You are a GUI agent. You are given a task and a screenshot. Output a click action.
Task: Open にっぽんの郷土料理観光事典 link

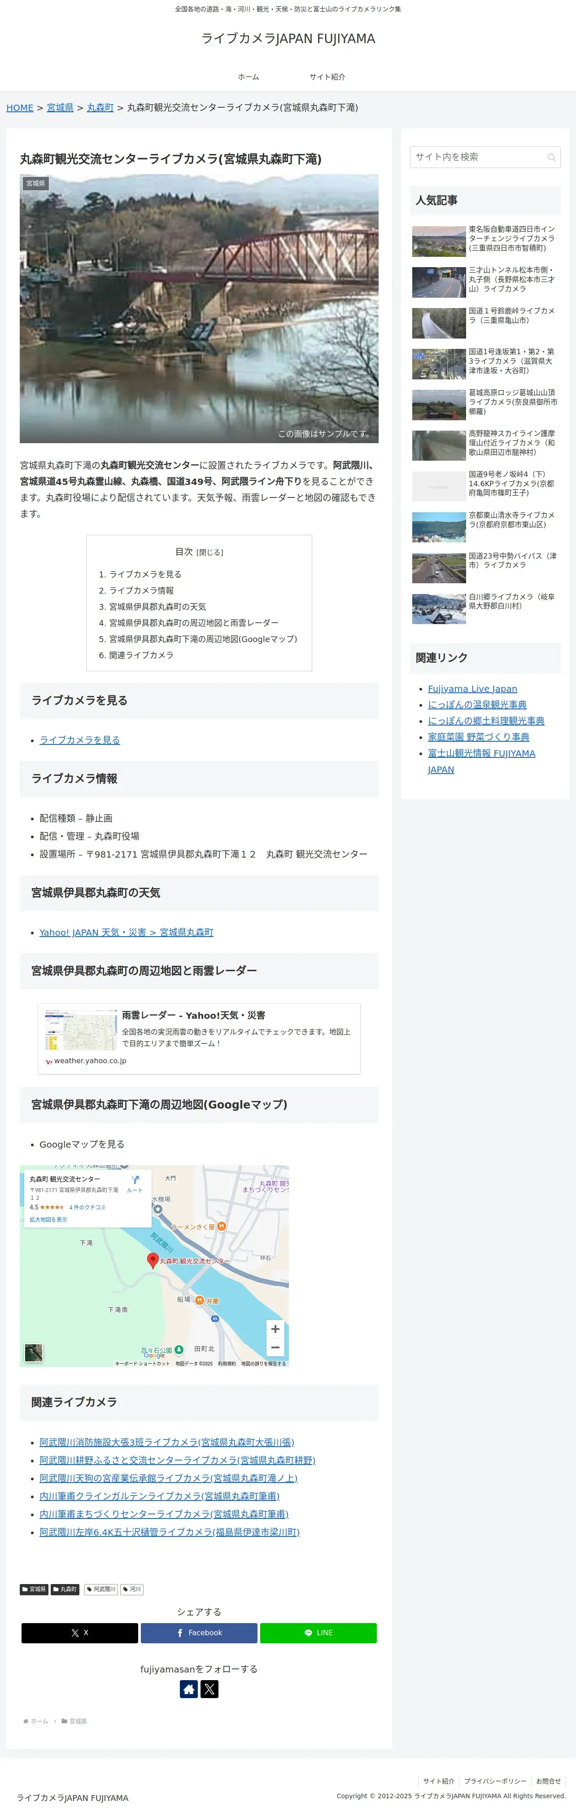point(486,721)
